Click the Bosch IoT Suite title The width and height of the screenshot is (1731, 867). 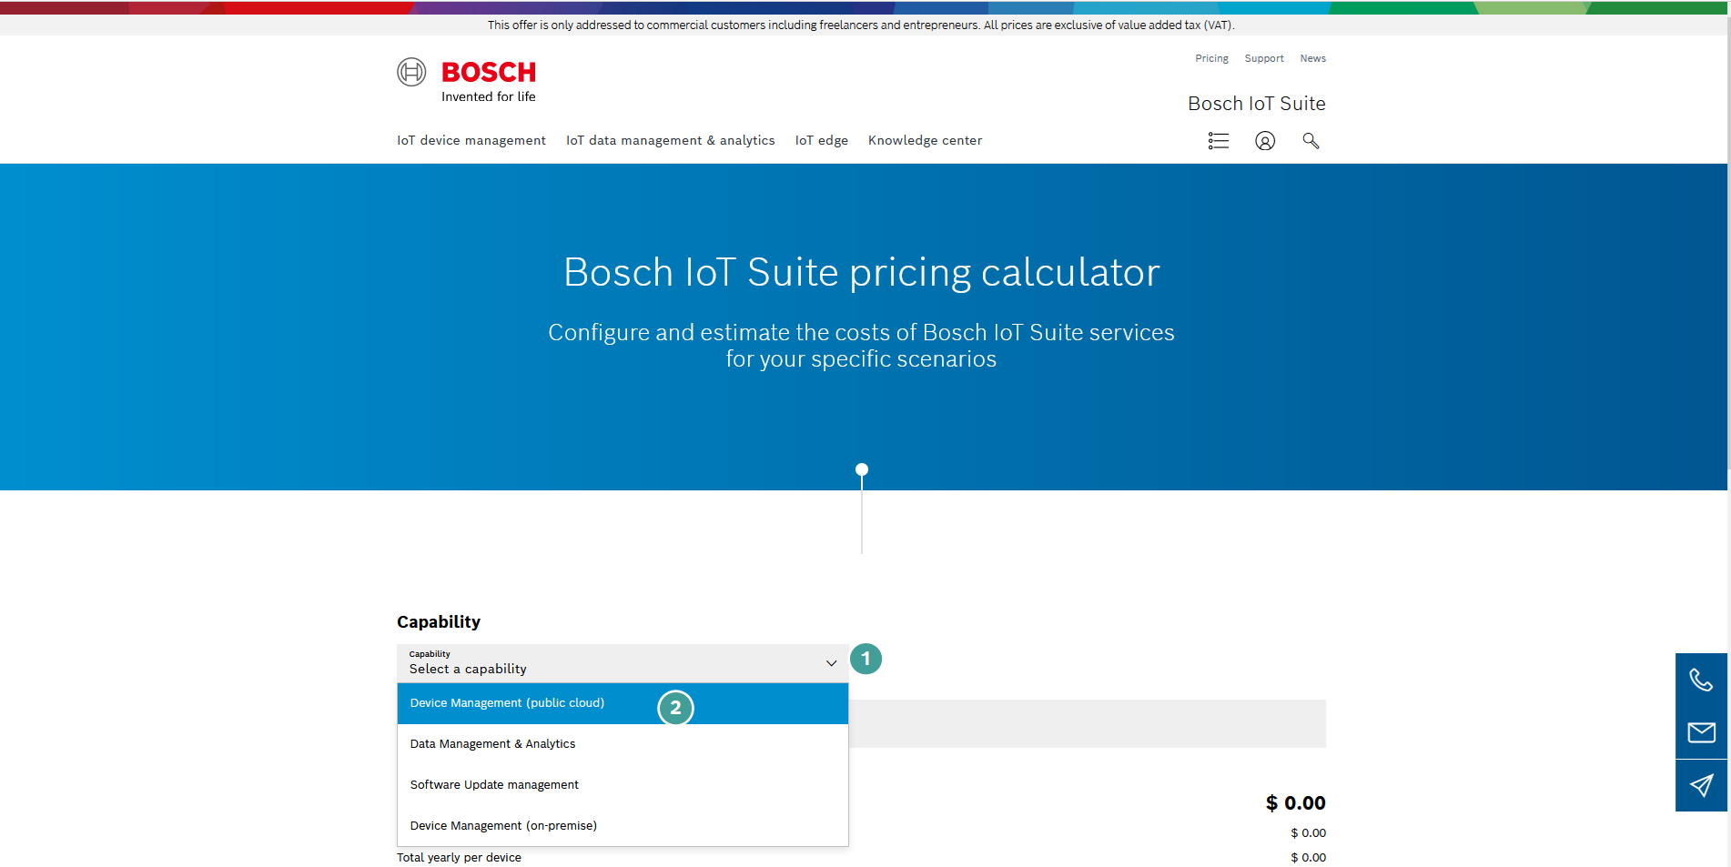1256,104
